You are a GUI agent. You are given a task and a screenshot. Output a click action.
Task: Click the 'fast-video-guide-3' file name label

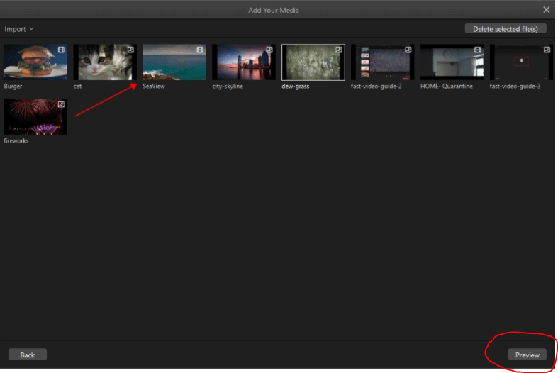point(515,86)
